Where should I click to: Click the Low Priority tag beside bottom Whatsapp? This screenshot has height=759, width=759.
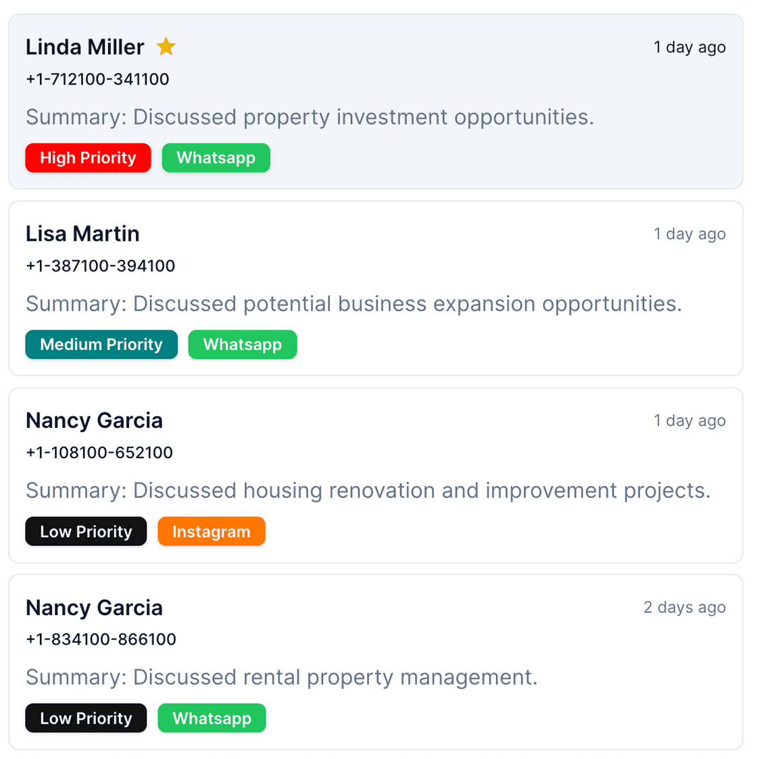click(x=86, y=718)
